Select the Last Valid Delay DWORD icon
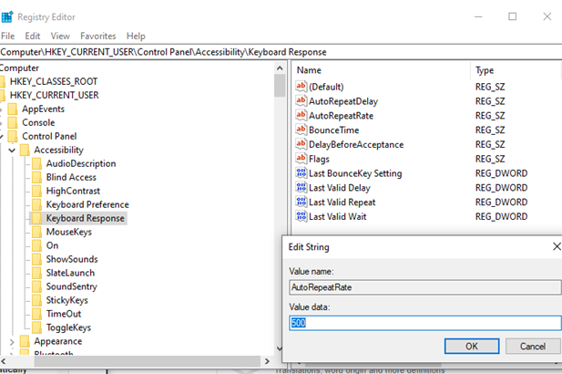The image size is (562, 374). (301, 187)
